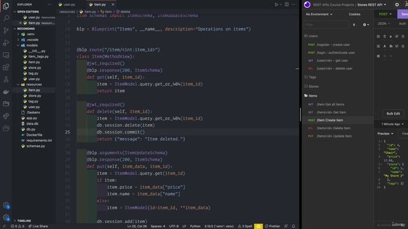Click the feedback icon in status bar
This screenshot has width=408, height=229.
coord(286,226)
